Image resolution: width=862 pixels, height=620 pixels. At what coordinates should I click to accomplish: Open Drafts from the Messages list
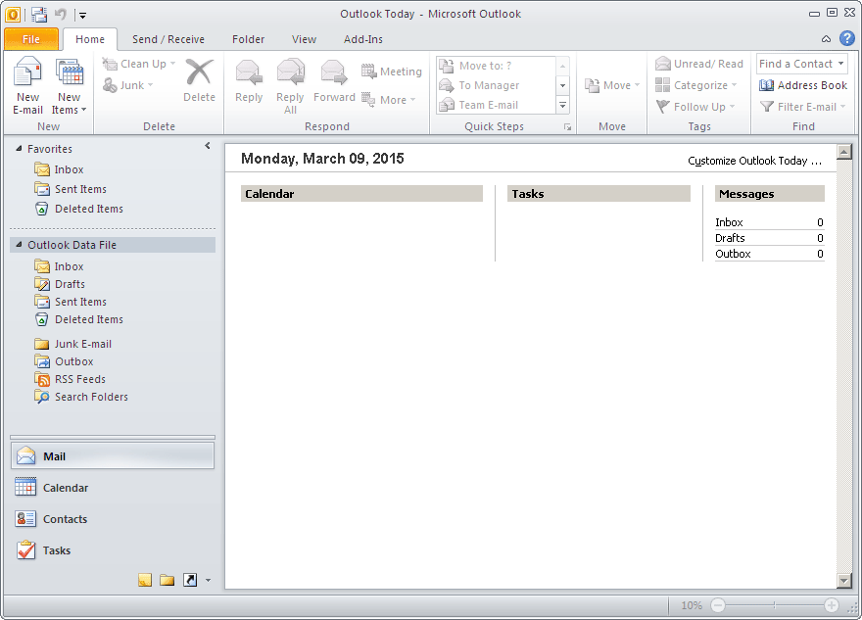coord(769,238)
